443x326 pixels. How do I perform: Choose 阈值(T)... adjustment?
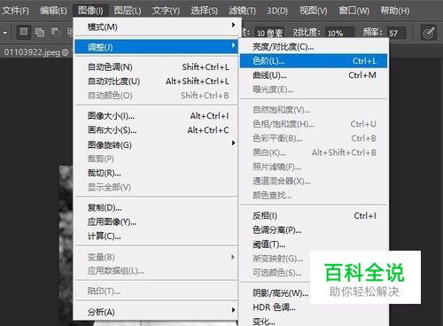click(x=314, y=244)
